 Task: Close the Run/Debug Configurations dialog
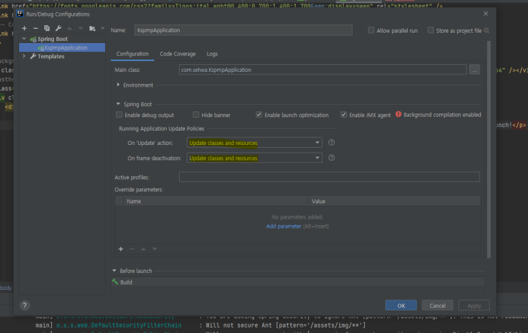(486, 14)
